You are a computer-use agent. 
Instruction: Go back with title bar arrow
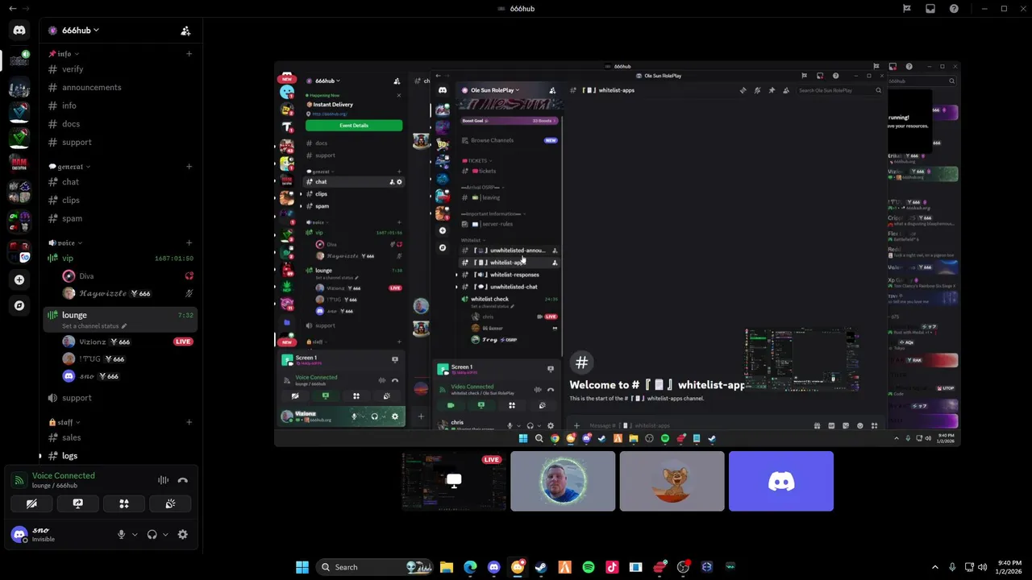coord(12,9)
